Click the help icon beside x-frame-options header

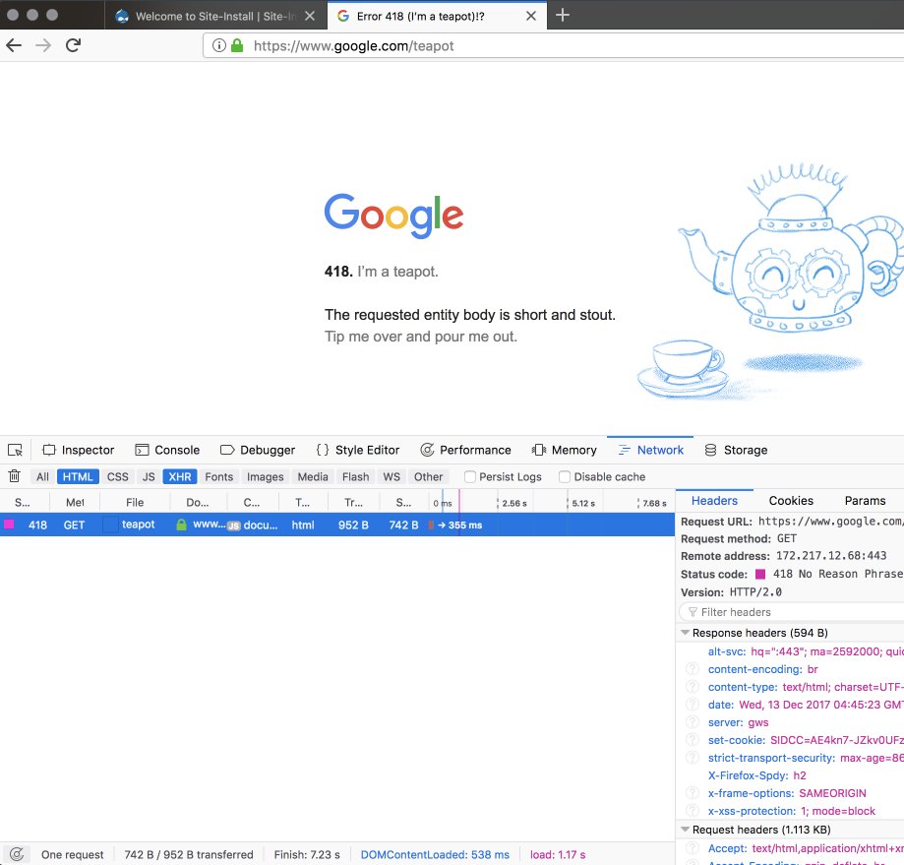click(x=693, y=793)
